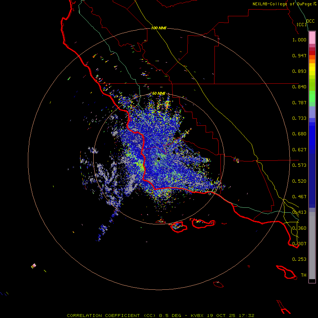318x318 pixels.
Task: Click the 0.840 value on the color scale
Action: click(299, 87)
